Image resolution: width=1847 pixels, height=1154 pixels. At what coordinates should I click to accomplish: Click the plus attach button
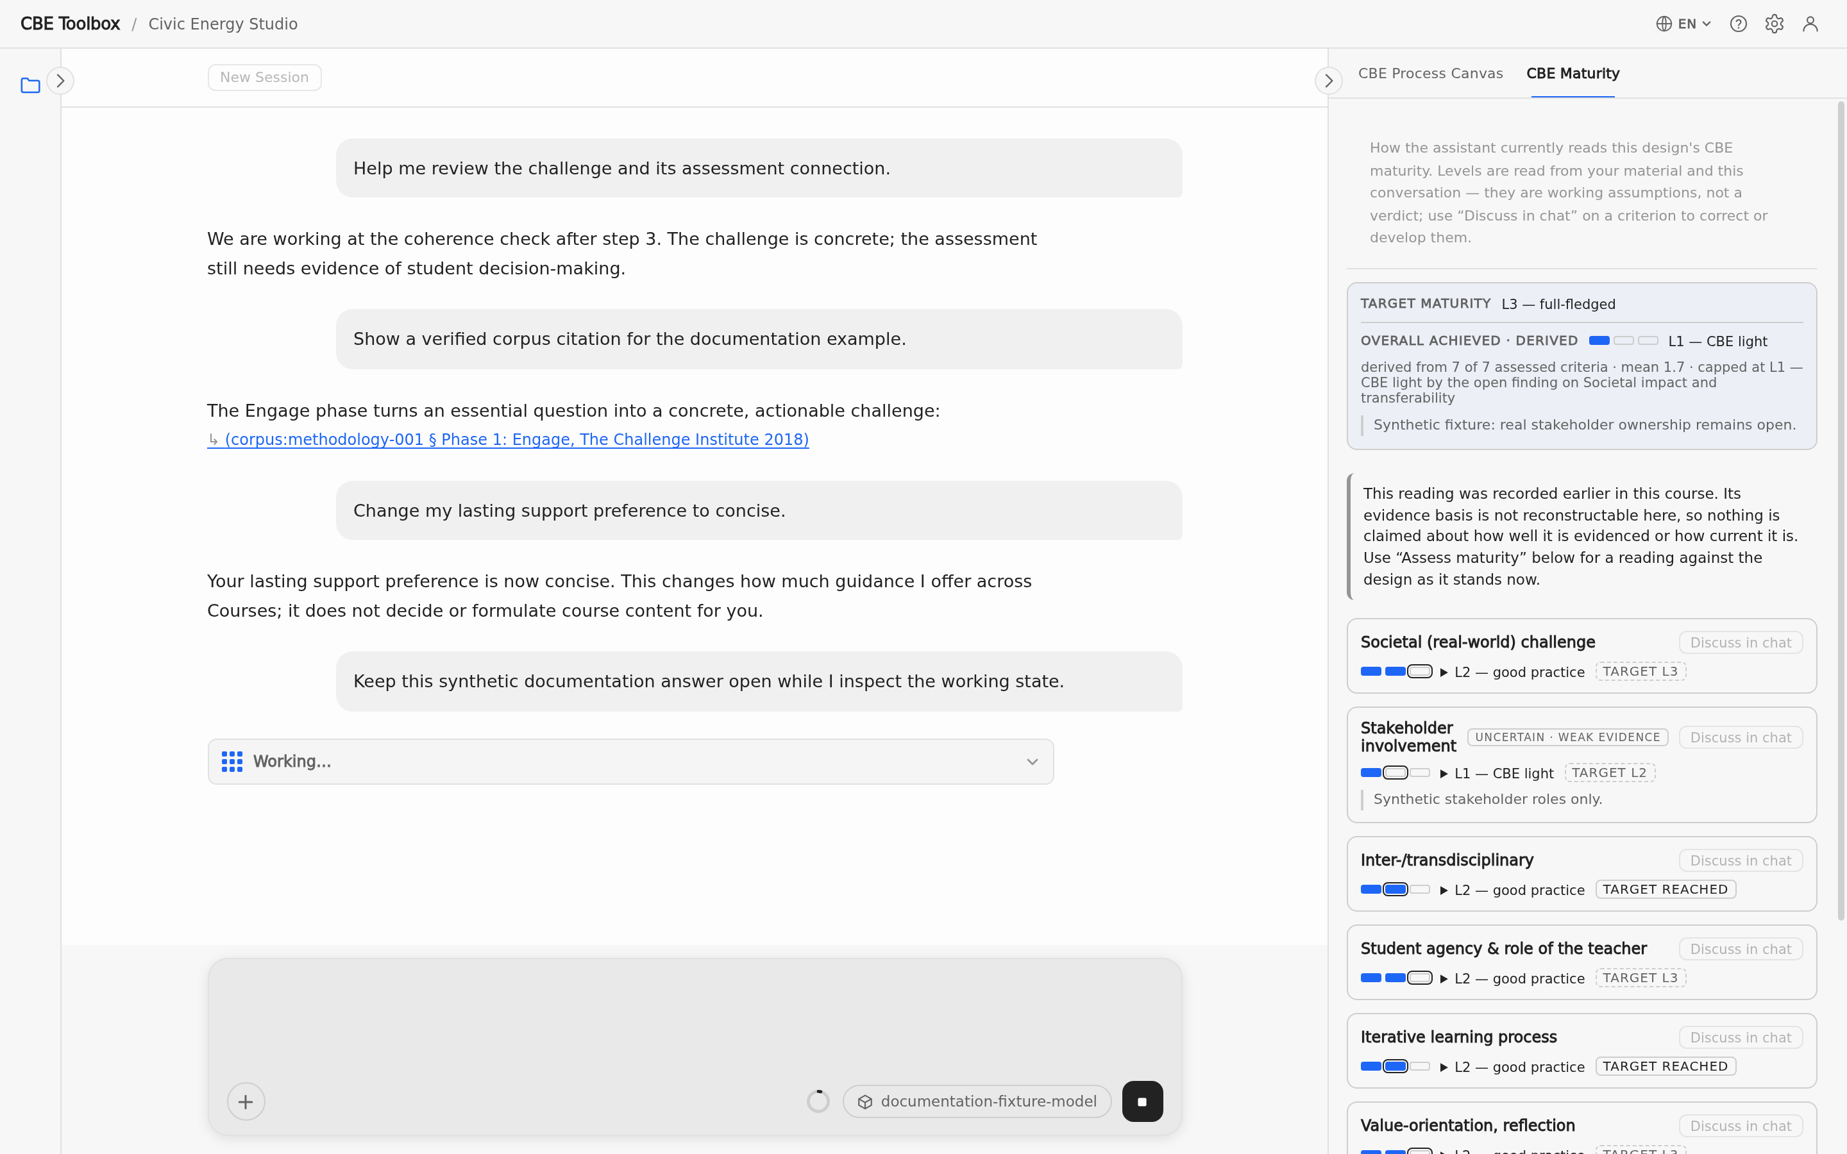coord(246,1101)
